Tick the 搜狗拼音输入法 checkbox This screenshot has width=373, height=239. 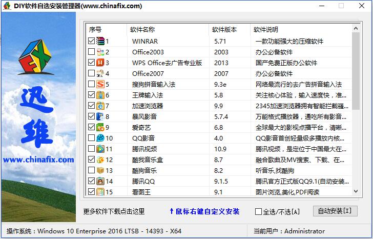(91, 84)
